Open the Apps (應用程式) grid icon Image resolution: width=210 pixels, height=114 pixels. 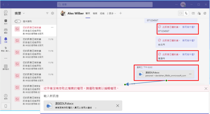pos(6,67)
